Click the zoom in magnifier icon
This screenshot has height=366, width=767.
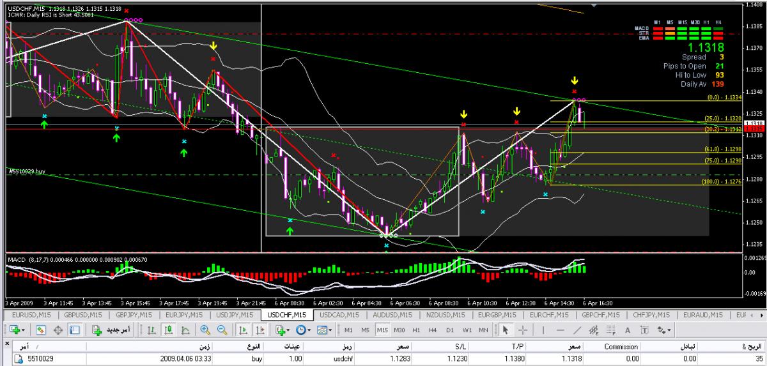pos(205,330)
